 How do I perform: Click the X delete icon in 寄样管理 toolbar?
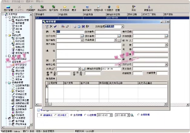(51, 27)
